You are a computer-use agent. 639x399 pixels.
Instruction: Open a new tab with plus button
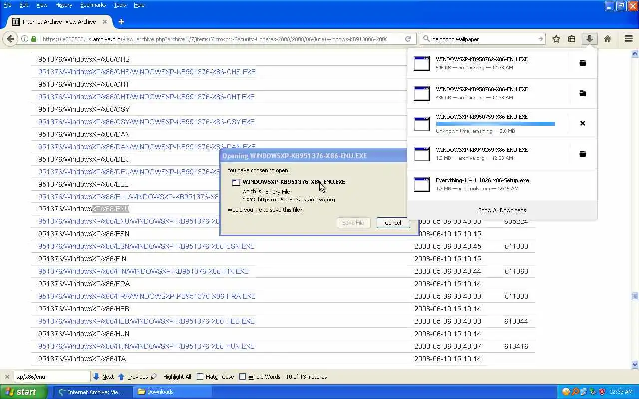(121, 22)
